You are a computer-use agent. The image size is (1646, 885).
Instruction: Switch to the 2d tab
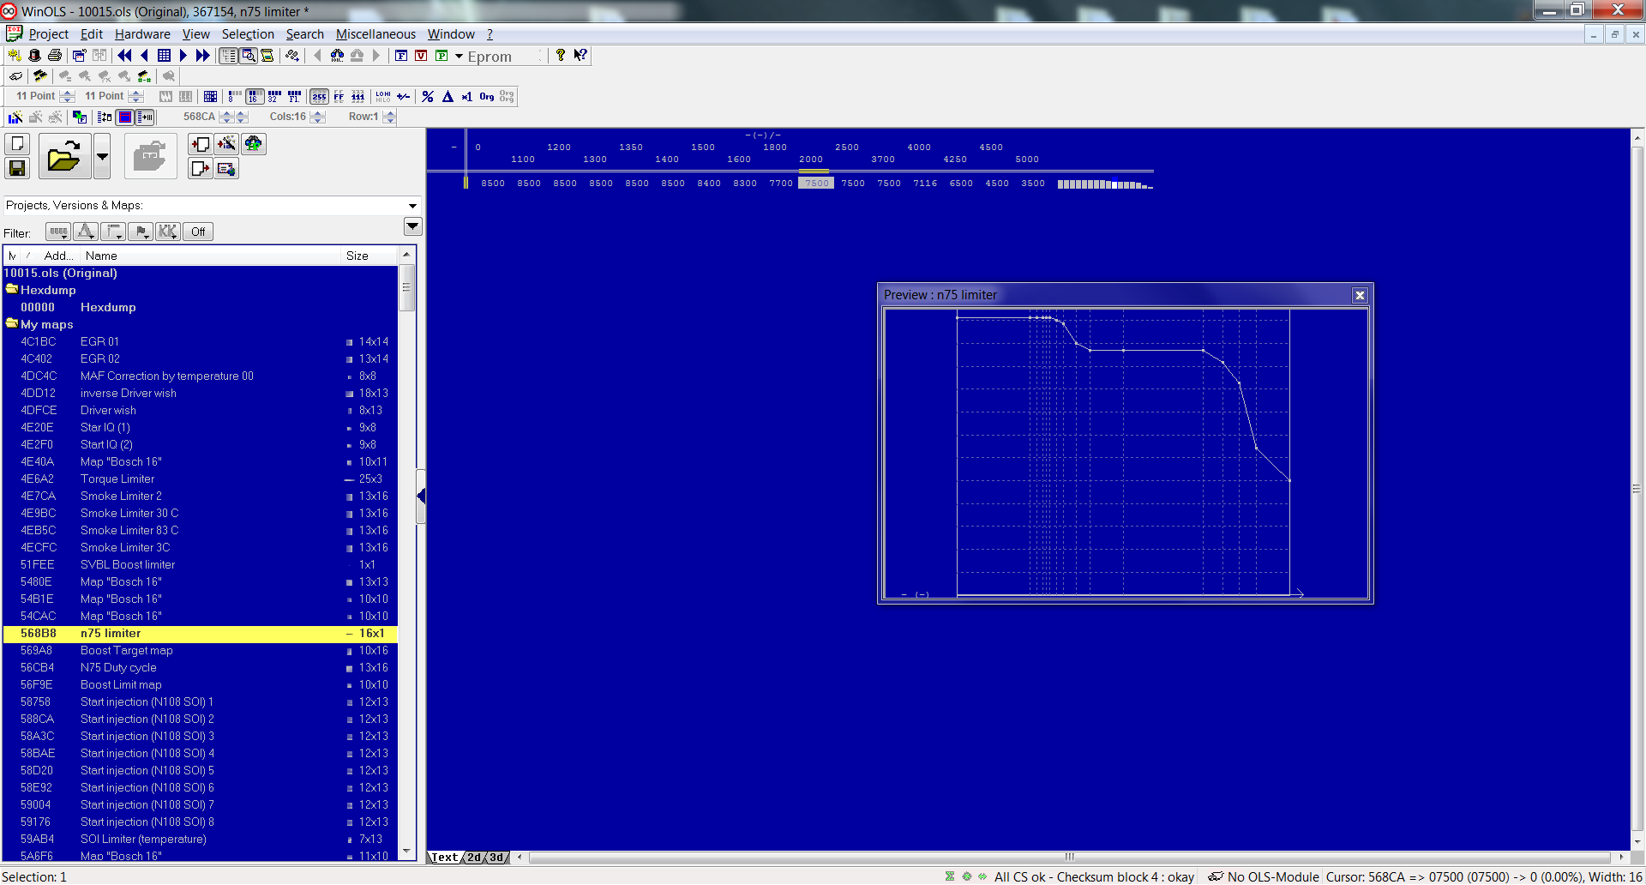coord(474,858)
